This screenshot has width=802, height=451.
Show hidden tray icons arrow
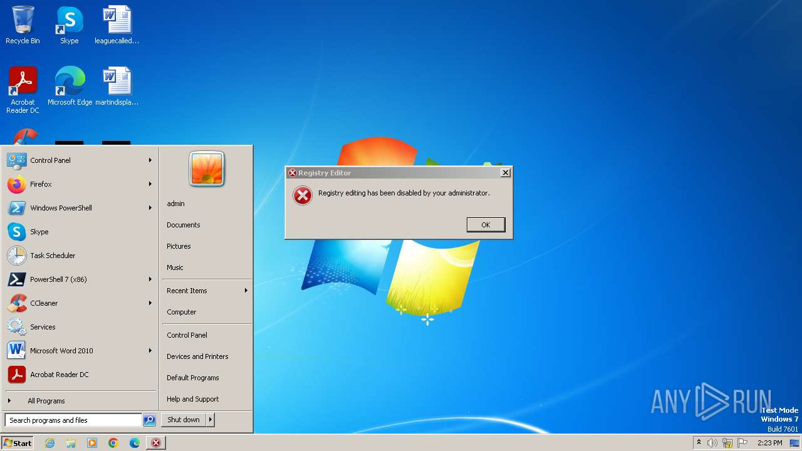click(699, 443)
